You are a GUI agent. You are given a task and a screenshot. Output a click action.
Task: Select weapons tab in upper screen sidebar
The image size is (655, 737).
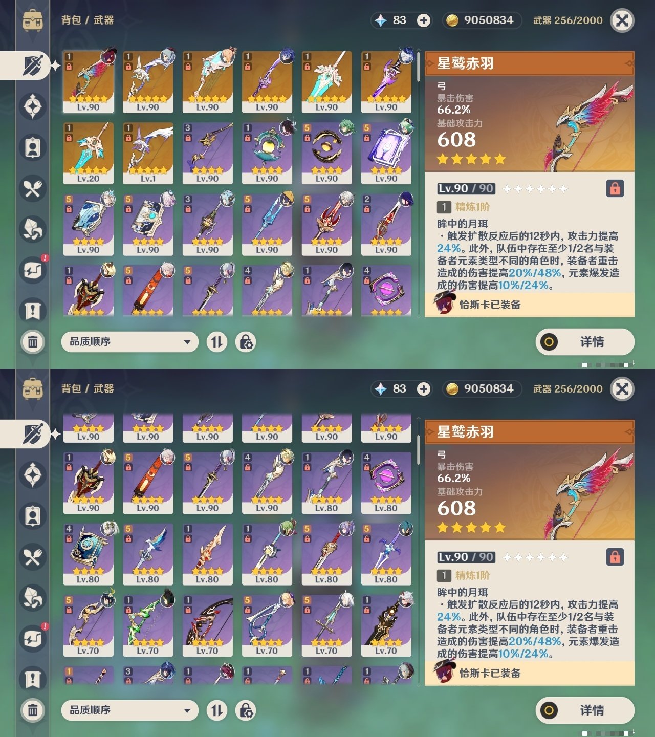point(34,66)
